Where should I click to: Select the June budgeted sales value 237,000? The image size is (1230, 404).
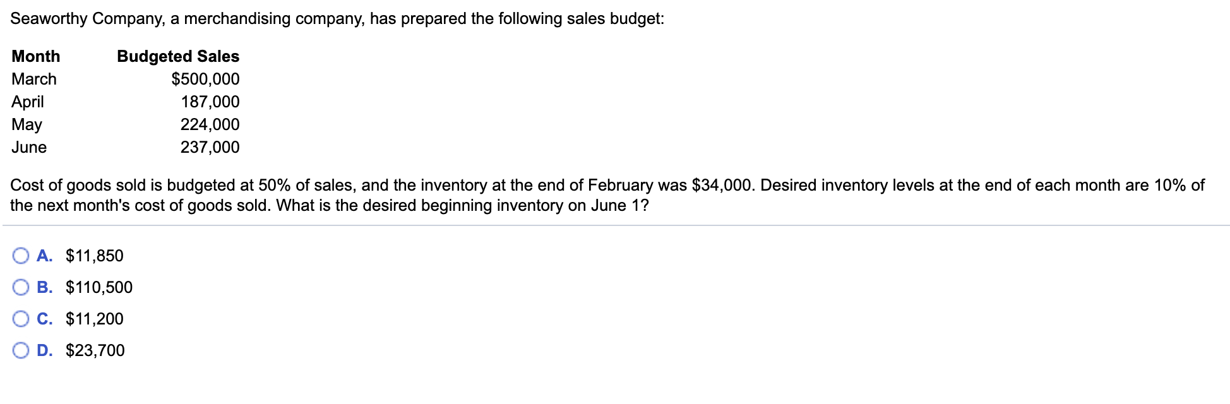point(211,147)
